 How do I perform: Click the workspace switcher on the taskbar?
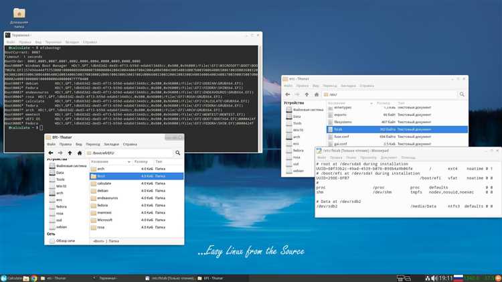click(x=404, y=278)
